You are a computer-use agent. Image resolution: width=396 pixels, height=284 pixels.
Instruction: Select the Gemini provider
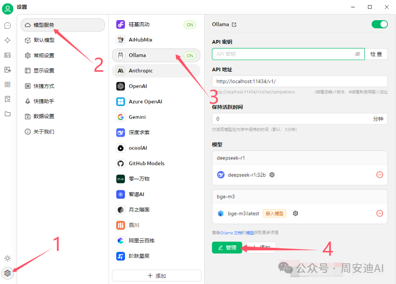click(x=156, y=117)
